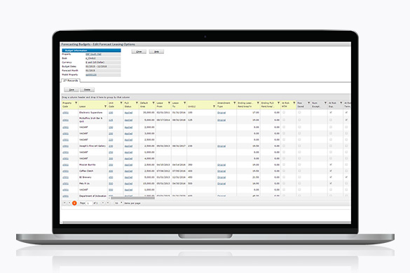Click the Budget Information panel header

point(91,50)
